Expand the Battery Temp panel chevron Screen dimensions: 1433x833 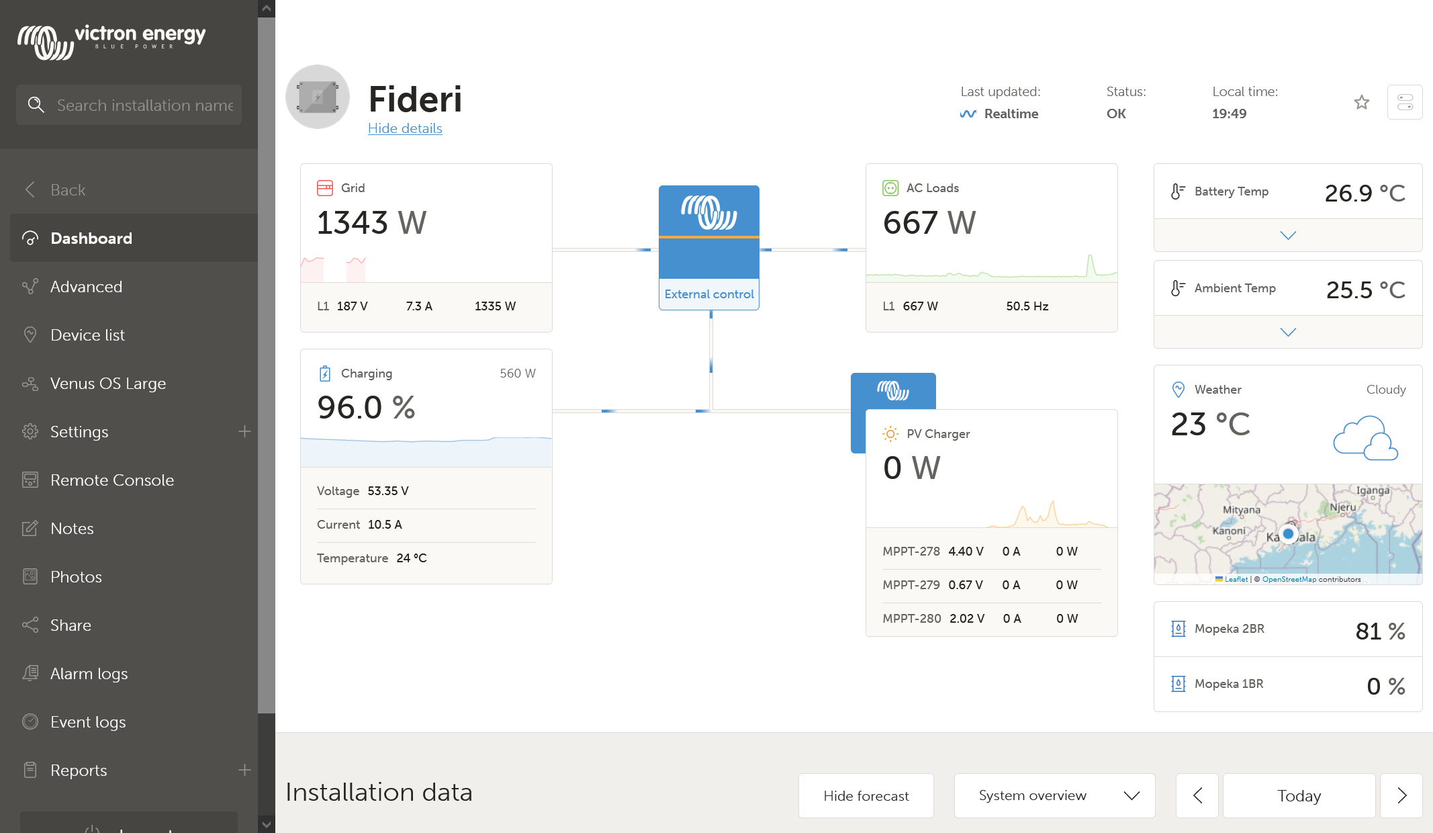[x=1287, y=235]
